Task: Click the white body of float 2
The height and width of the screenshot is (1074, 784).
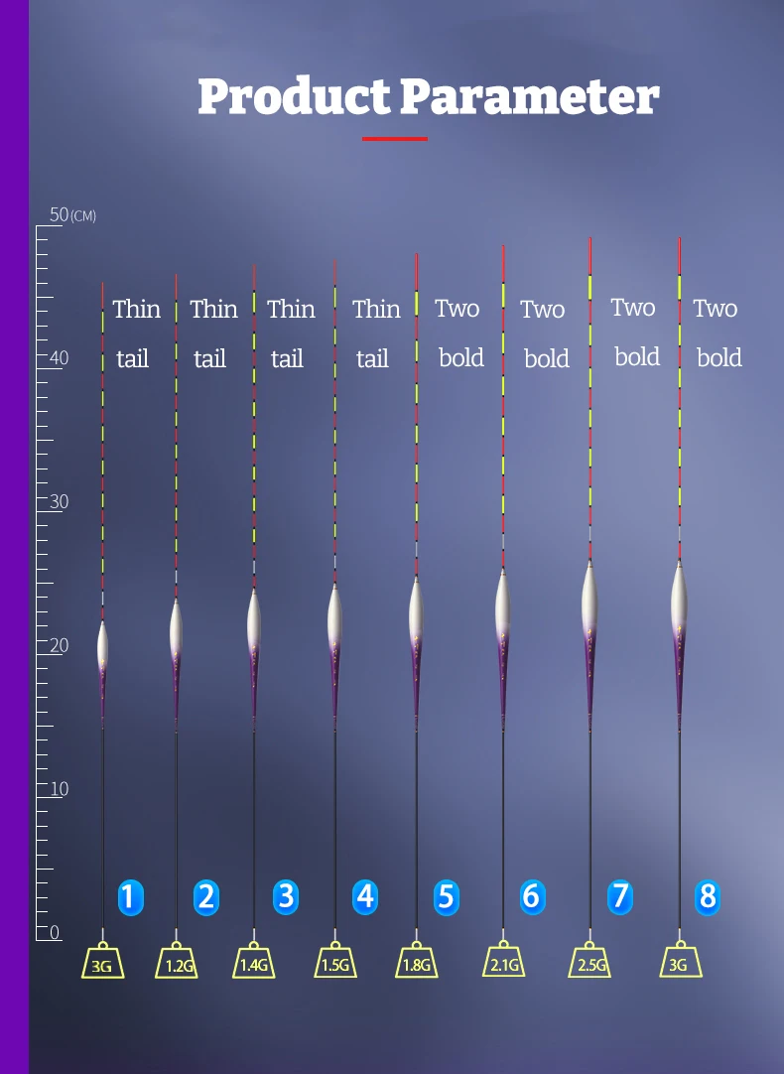Action: (x=176, y=627)
